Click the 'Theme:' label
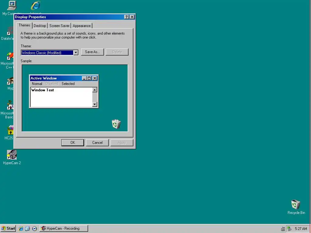This screenshot has width=311, height=233. click(x=26, y=46)
